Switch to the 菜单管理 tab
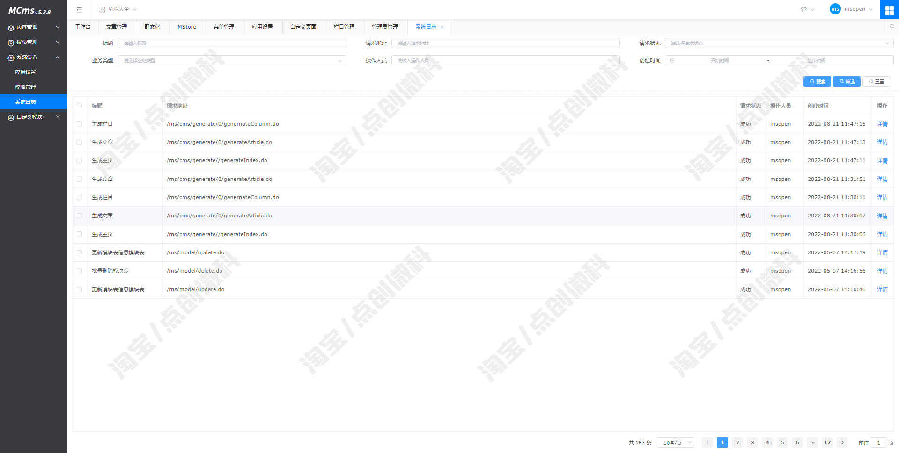The width and height of the screenshot is (899, 453). (x=224, y=27)
